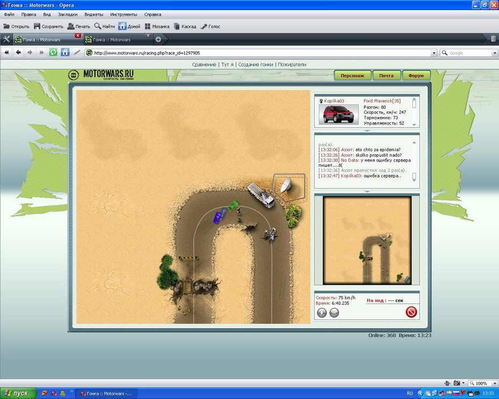499x399 pixels.
Task: Click the Fit to width status icon
Action: tap(447, 383)
